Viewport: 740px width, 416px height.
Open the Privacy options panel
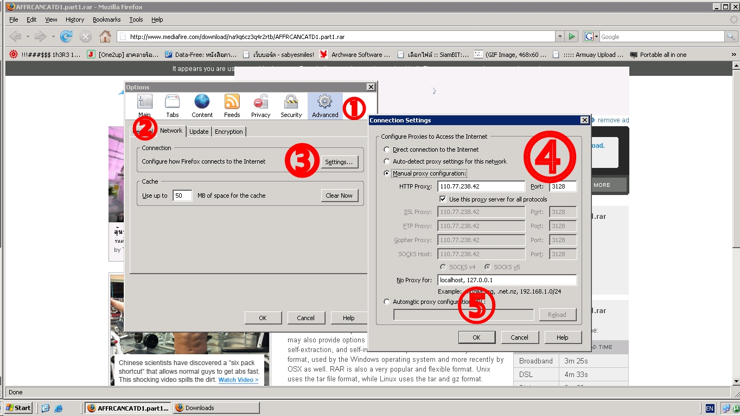[x=260, y=106]
